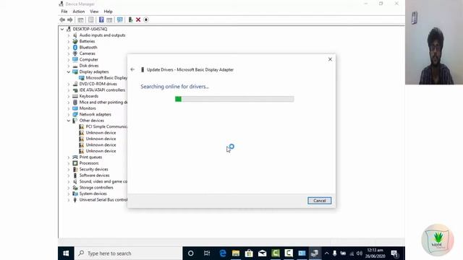Open Cortana from the taskbar
Image resolution: width=463 pixels, height=260 pixels.
pos(191,253)
